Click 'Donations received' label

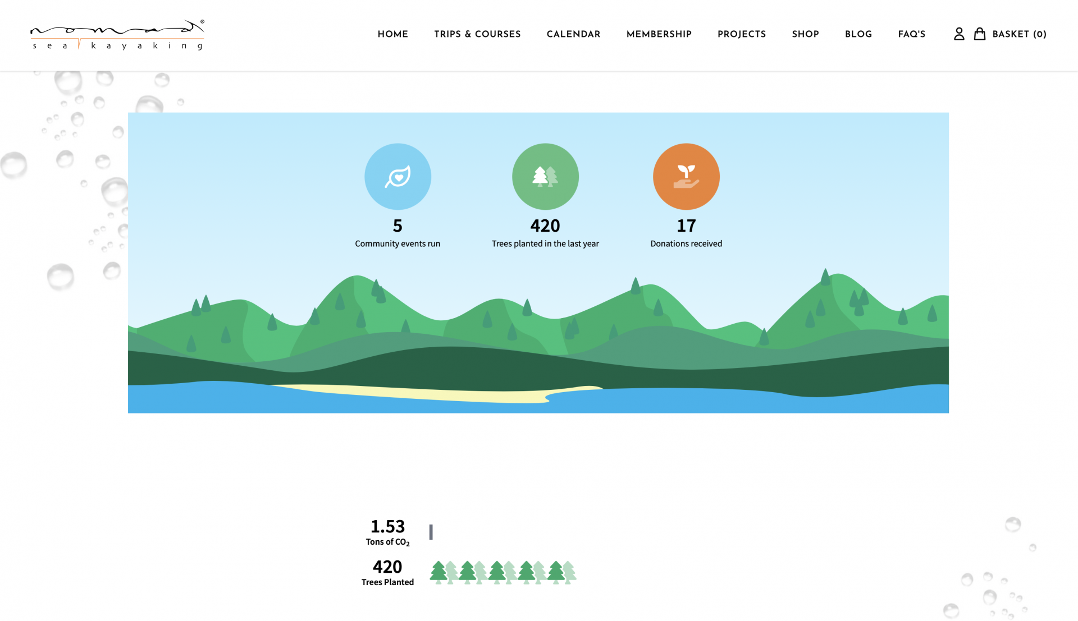tap(686, 243)
